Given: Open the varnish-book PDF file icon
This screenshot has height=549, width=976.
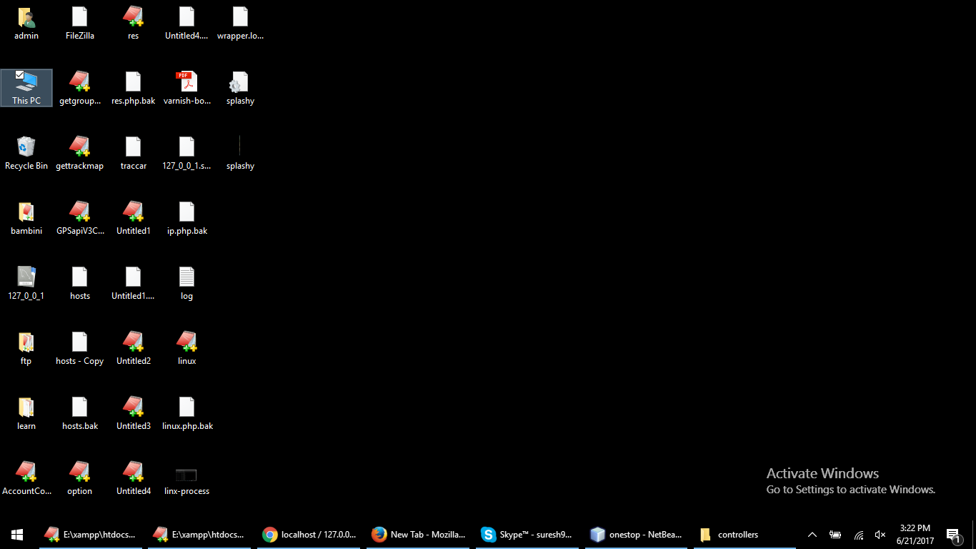Looking at the screenshot, I should [186, 82].
